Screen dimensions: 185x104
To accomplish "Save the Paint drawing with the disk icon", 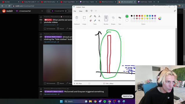I will (87, 11).
